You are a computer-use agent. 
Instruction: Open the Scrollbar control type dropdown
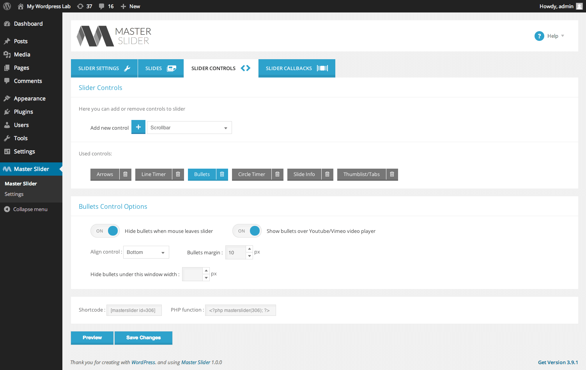point(189,128)
